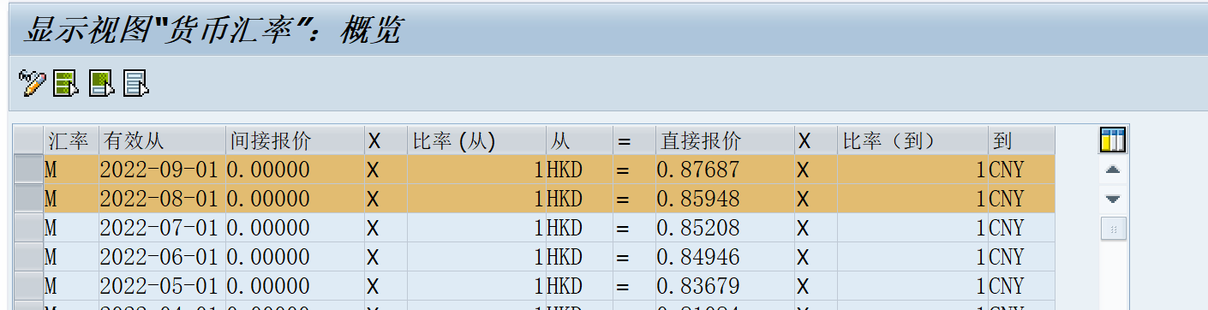Select row marker for the 2022-09-01 entry
Viewport: 1208px width, 310px height.
[x=29, y=170]
